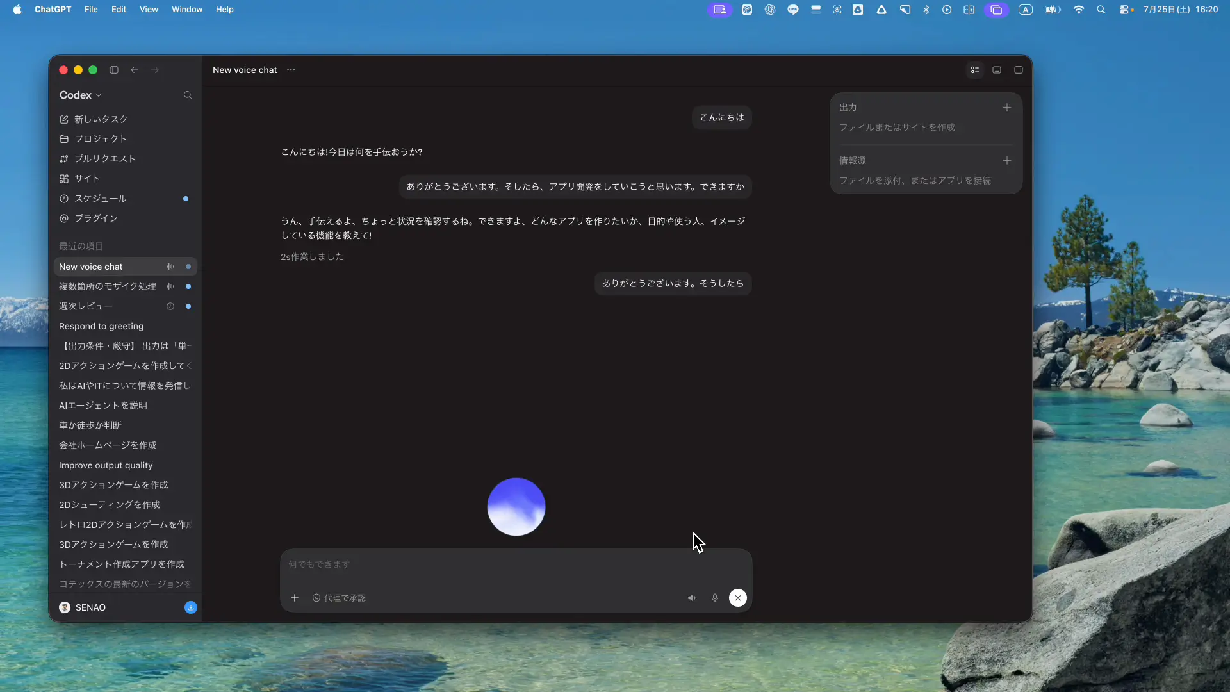
Task: Open Improve output quality conversation
Action: 126,465
